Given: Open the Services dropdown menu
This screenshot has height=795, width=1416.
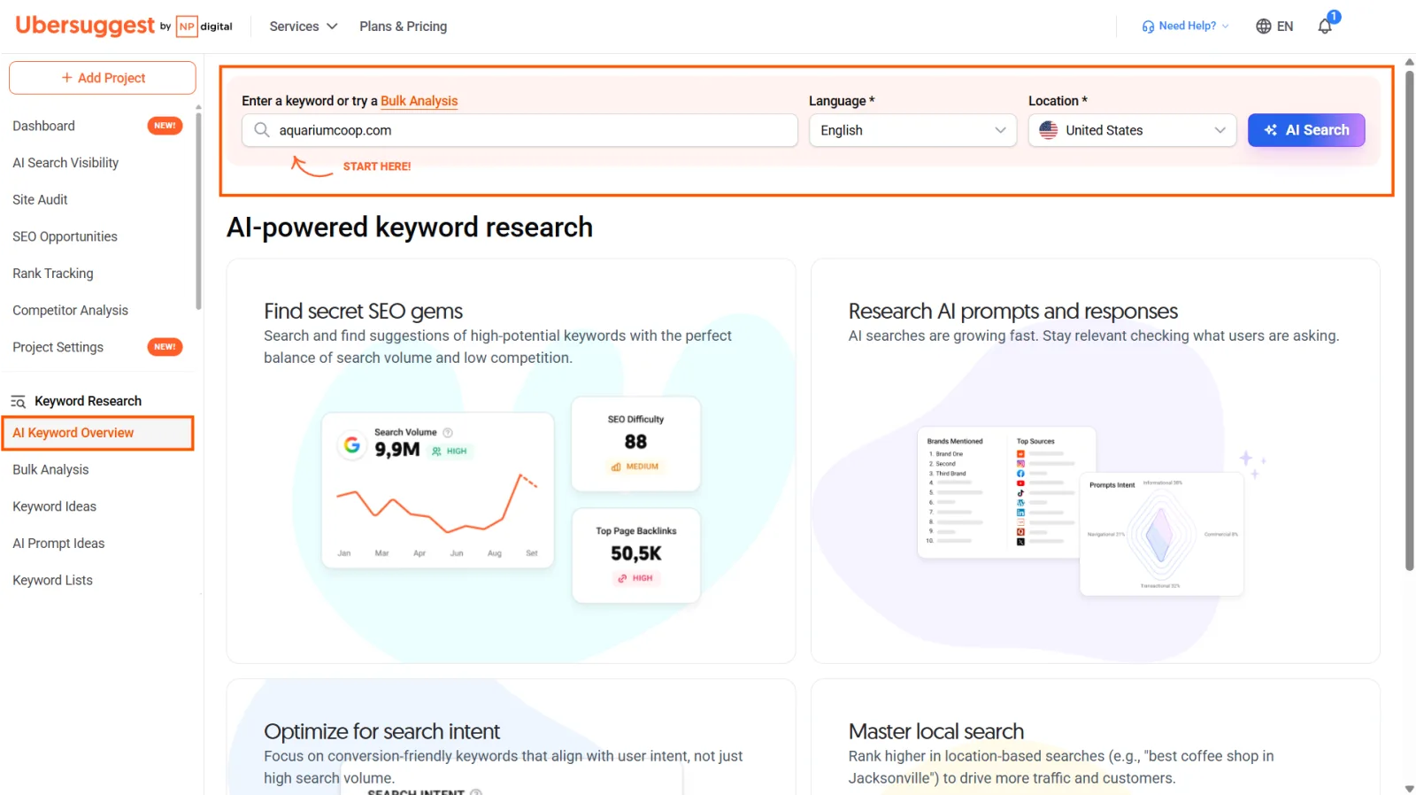Looking at the screenshot, I should click(304, 27).
